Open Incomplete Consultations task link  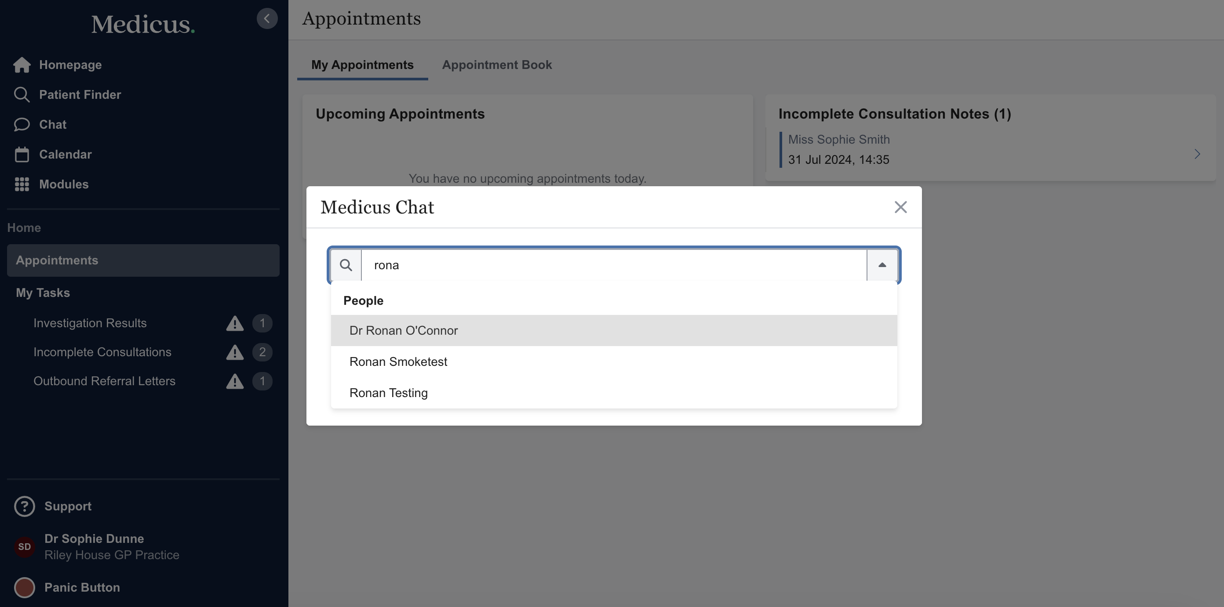pos(102,352)
